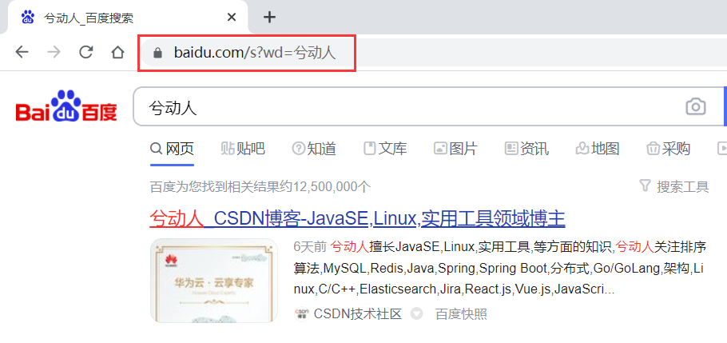Open a new browser tab with plus icon

click(x=269, y=18)
